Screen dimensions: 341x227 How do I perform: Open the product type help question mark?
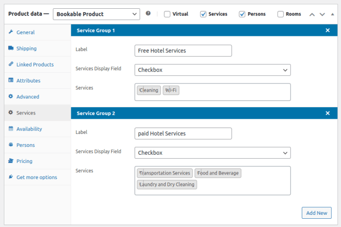coord(148,13)
